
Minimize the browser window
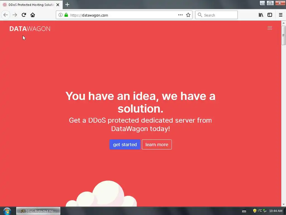[x=262, y=3]
